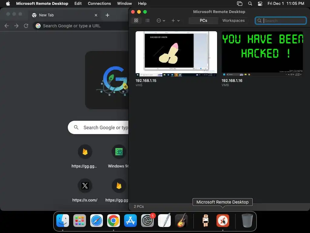Open the Windows 96 shortcut in Chrome
This screenshot has width=310, height=233.
point(118,156)
